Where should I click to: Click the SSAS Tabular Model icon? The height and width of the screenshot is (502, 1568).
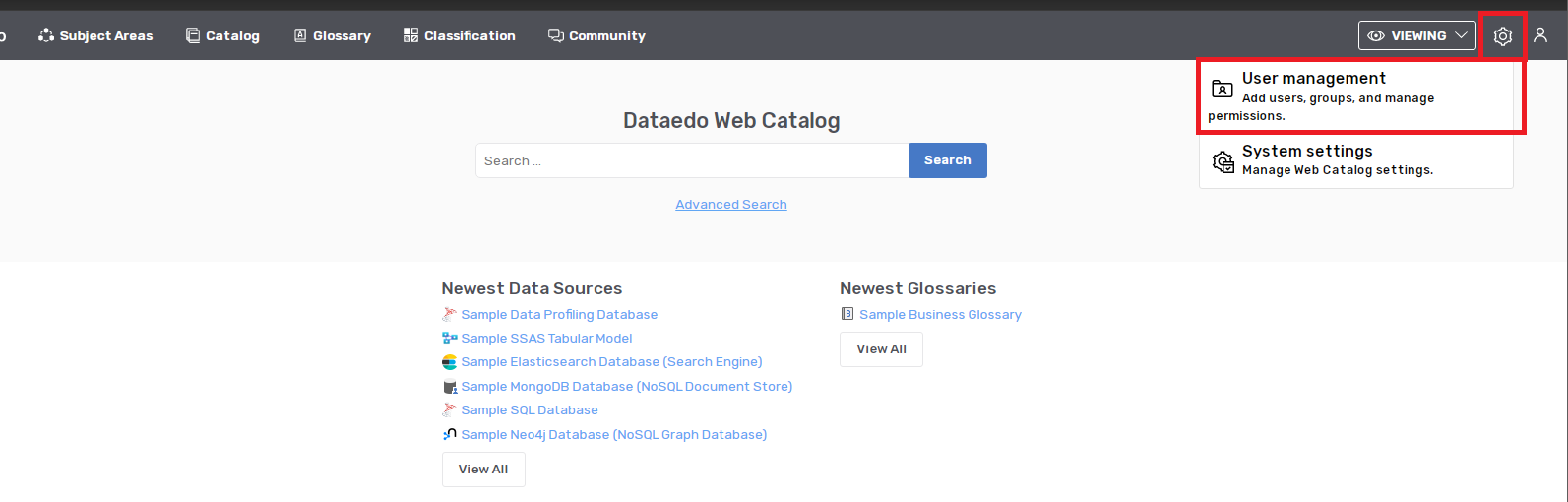coord(449,338)
